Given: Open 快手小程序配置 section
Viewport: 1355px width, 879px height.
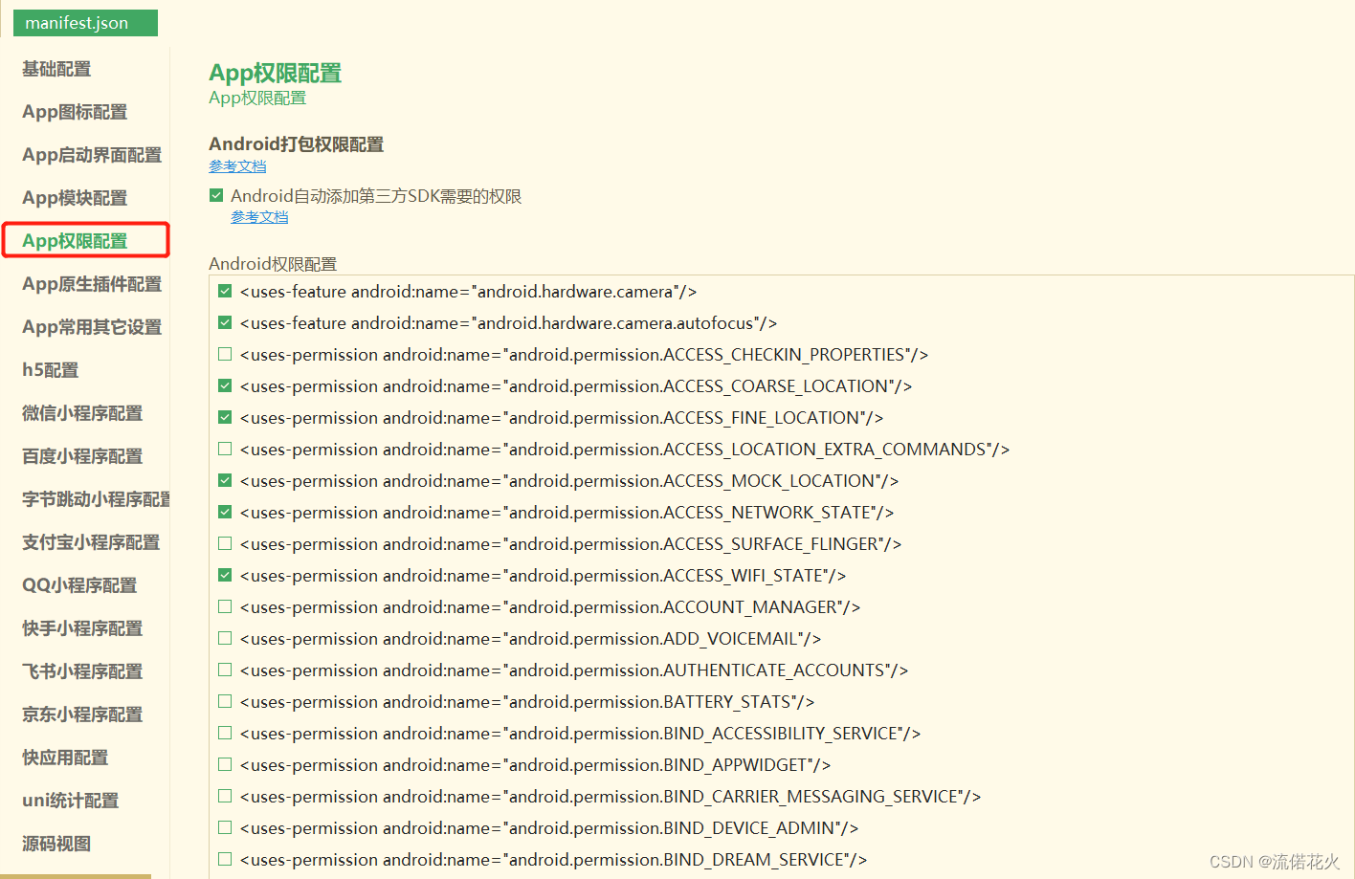Looking at the screenshot, I should tap(82, 628).
